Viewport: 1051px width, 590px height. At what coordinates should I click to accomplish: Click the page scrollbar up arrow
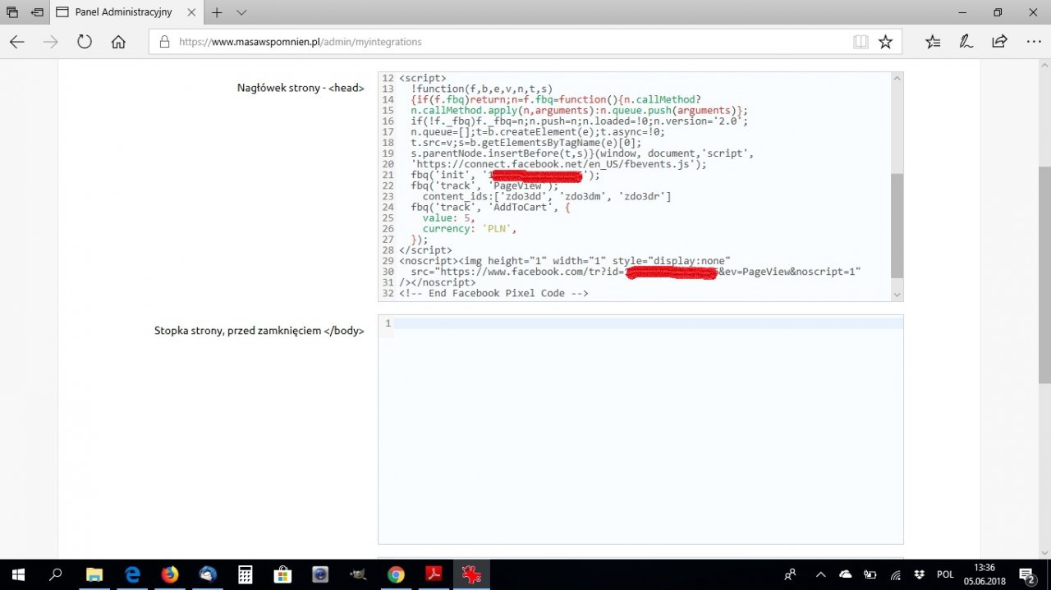[x=1044, y=66]
